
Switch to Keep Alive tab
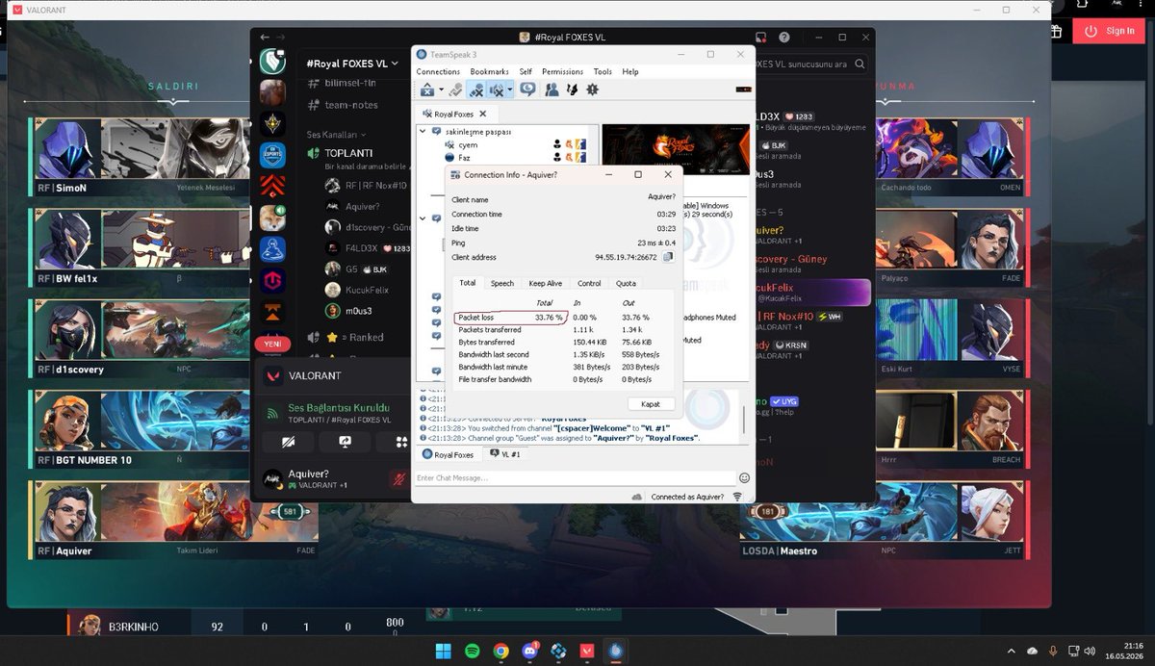pyautogui.click(x=546, y=283)
